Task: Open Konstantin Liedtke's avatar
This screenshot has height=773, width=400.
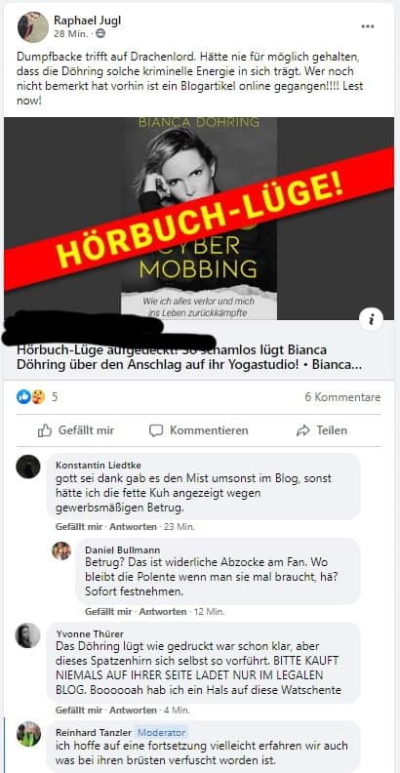Action: point(28,467)
